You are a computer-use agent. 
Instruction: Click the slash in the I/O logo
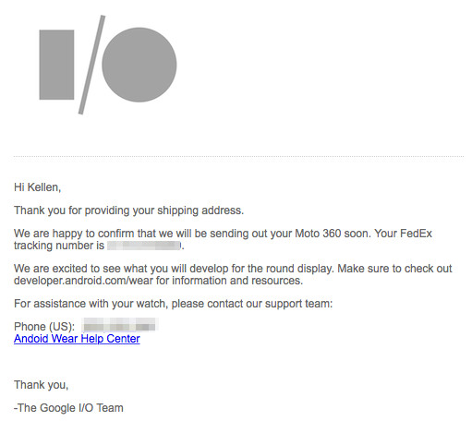click(x=91, y=65)
